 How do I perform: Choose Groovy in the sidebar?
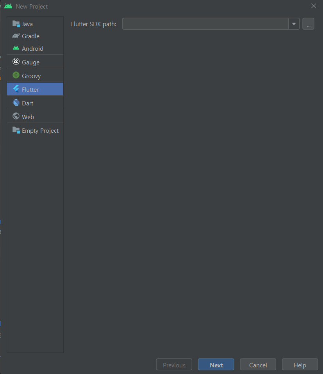[35, 76]
